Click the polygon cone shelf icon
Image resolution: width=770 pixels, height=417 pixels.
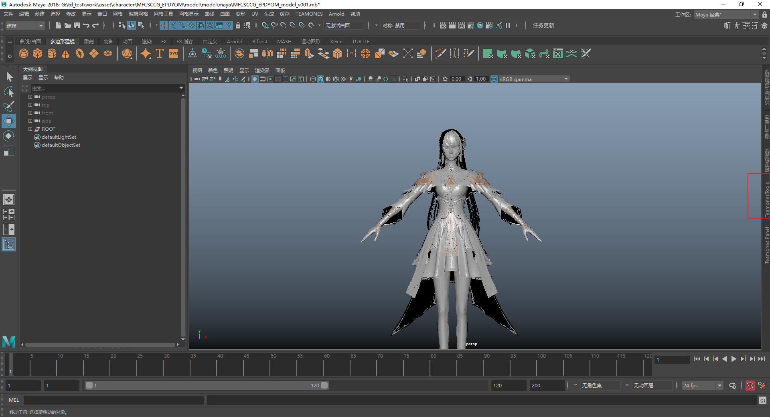(x=66, y=53)
